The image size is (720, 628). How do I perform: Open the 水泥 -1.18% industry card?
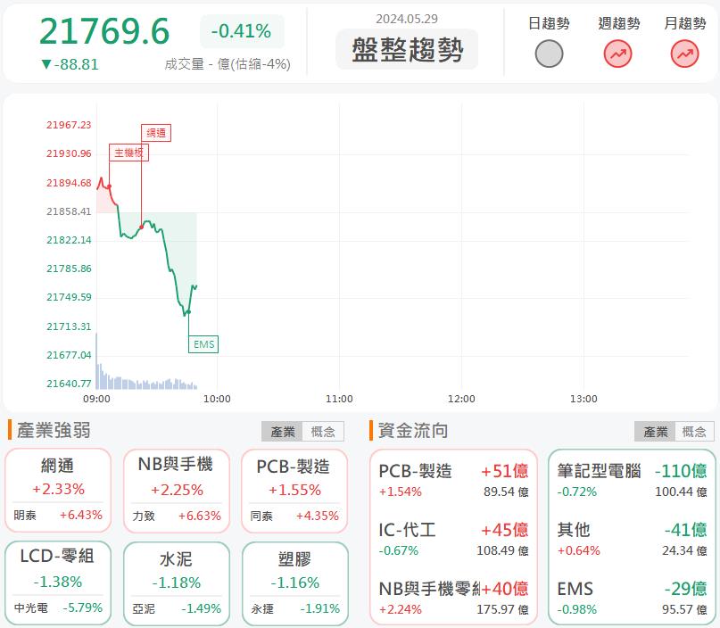tap(177, 583)
